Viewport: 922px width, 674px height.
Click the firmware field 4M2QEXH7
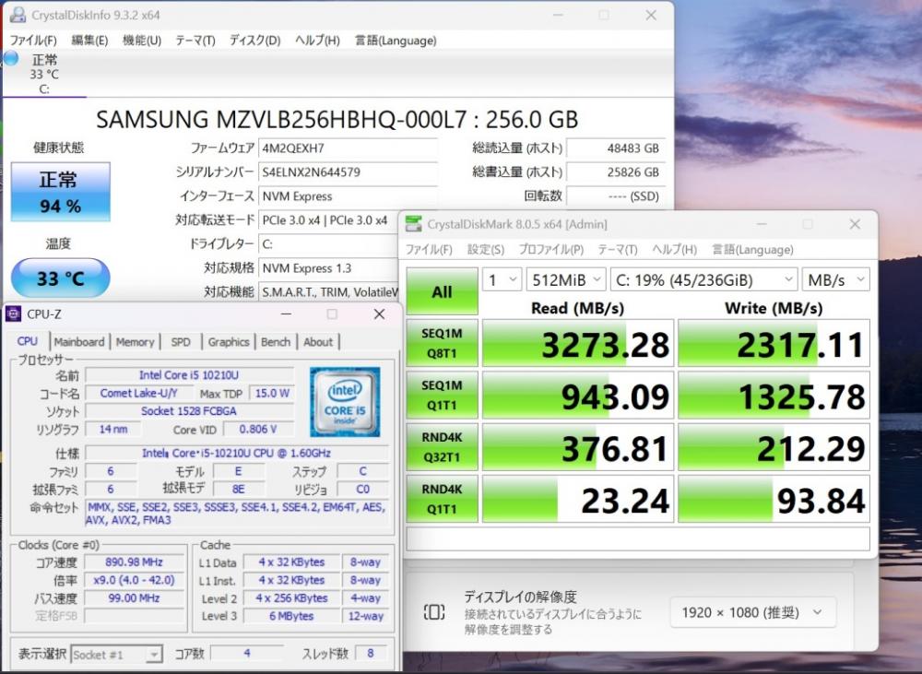click(348, 148)
